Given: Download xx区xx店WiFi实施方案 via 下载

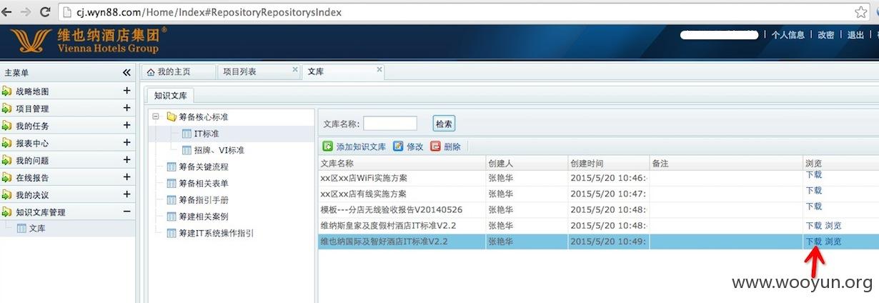Looking at the screenshot, I should tap(813, 174).
